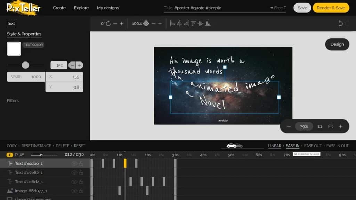The height and width of the screenshot is (200, 356).
Task: Click the image icon of Image #8d077_1
Action: (x=10, y=191)
